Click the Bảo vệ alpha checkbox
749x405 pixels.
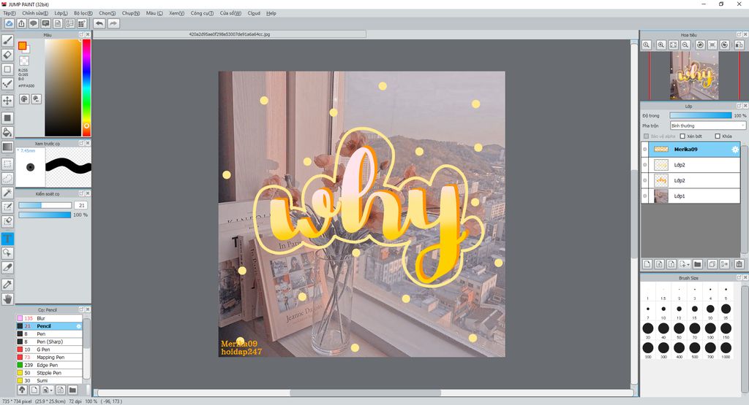point(647,136)
